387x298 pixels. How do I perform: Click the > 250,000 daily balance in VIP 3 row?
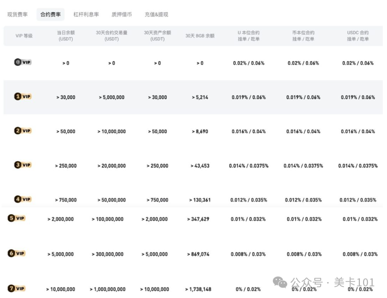pyautogui.click(x=66, y=166)
